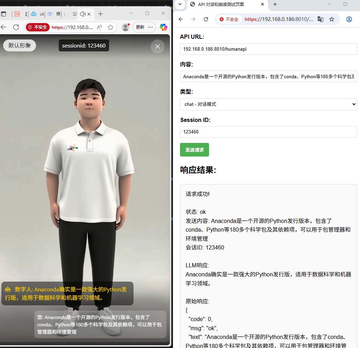Click the Copilot icon in Edge toolbar

tap(163, 27)
